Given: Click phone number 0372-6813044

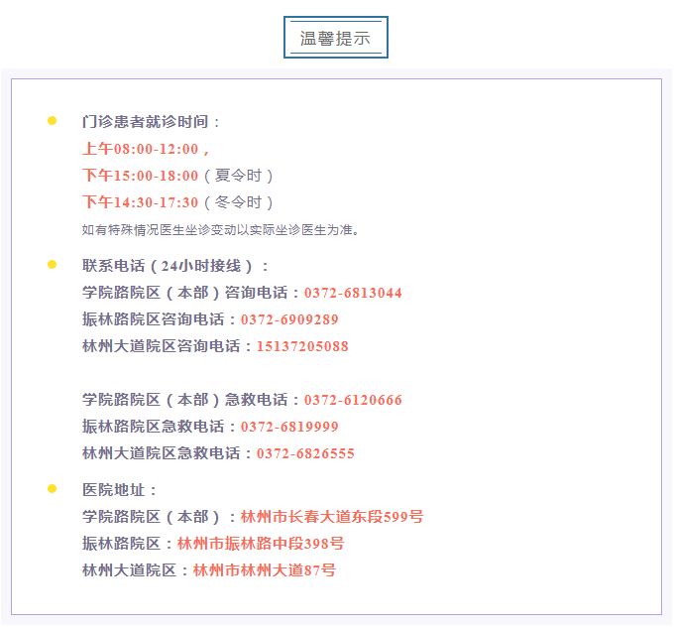Looking at the screenshot, I should [x=353, y=293].
